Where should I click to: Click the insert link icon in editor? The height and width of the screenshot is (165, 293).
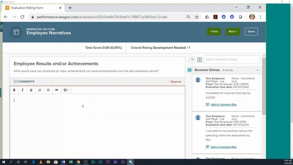tap(56, 90)
